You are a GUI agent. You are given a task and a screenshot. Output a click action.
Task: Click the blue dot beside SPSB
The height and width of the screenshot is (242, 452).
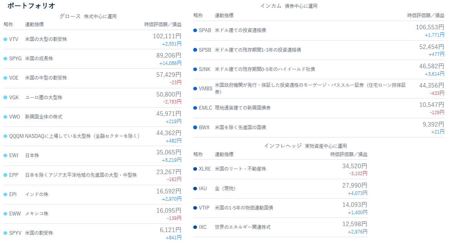pos(195,50)
